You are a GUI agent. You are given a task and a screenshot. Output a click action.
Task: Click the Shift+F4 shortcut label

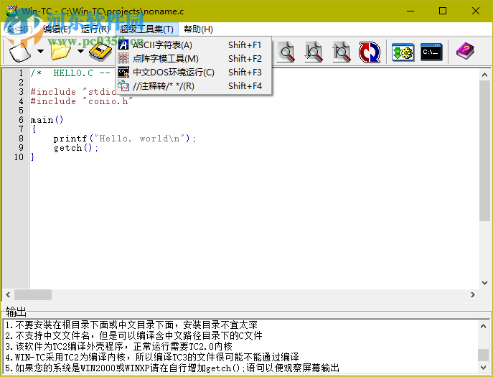(x=245, y=85)
